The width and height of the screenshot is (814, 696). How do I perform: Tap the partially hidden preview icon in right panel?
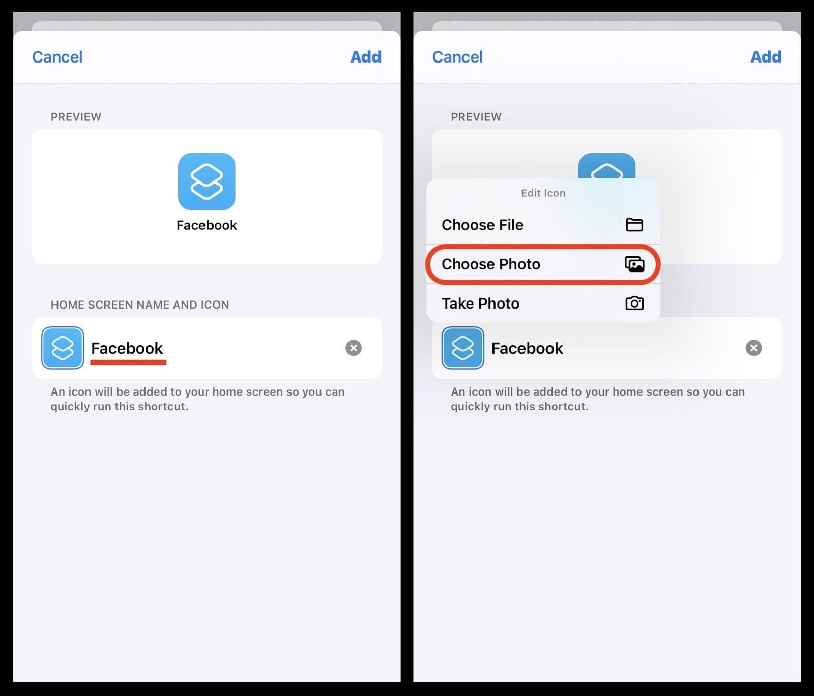click(x=606, y=165)
